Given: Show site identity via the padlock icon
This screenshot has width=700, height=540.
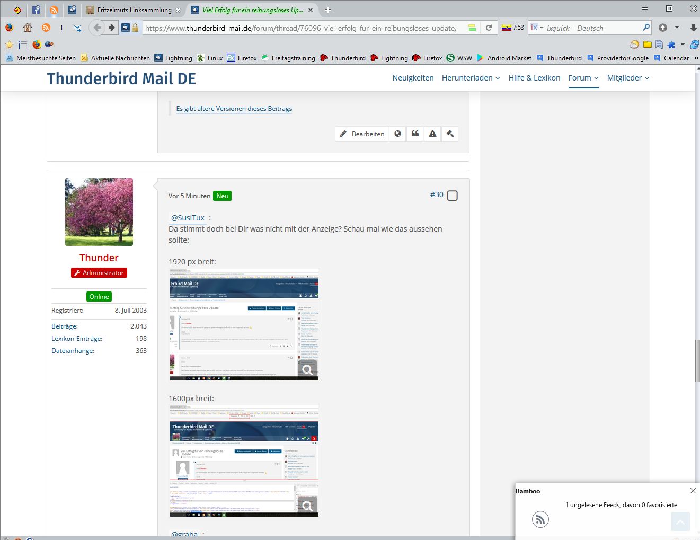Looking at the screenshot, I should pos(135,28).
